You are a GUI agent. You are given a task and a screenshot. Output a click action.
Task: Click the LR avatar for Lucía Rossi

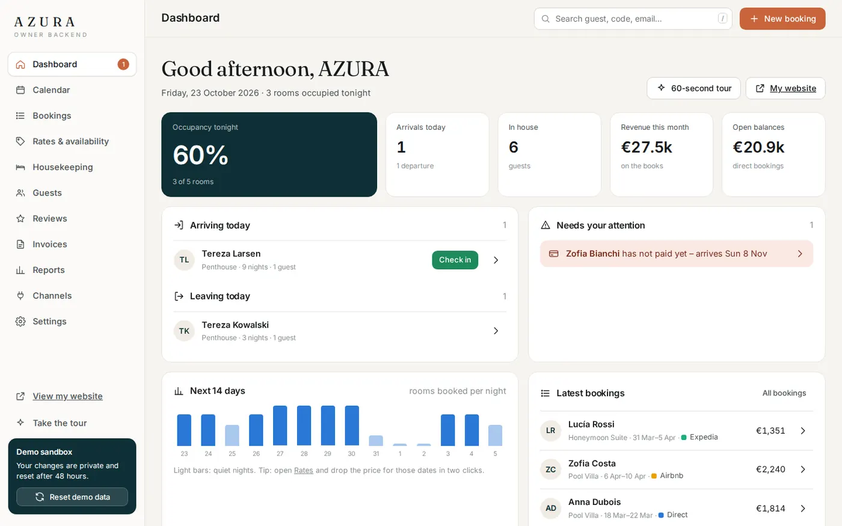[550, 430]
